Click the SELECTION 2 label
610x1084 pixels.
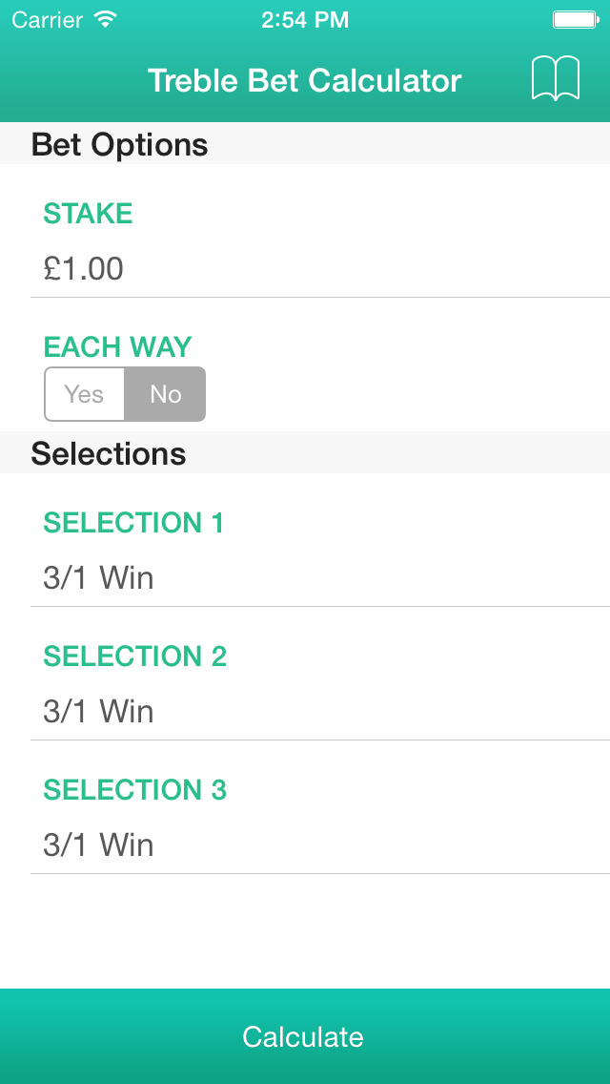[134, 657]
